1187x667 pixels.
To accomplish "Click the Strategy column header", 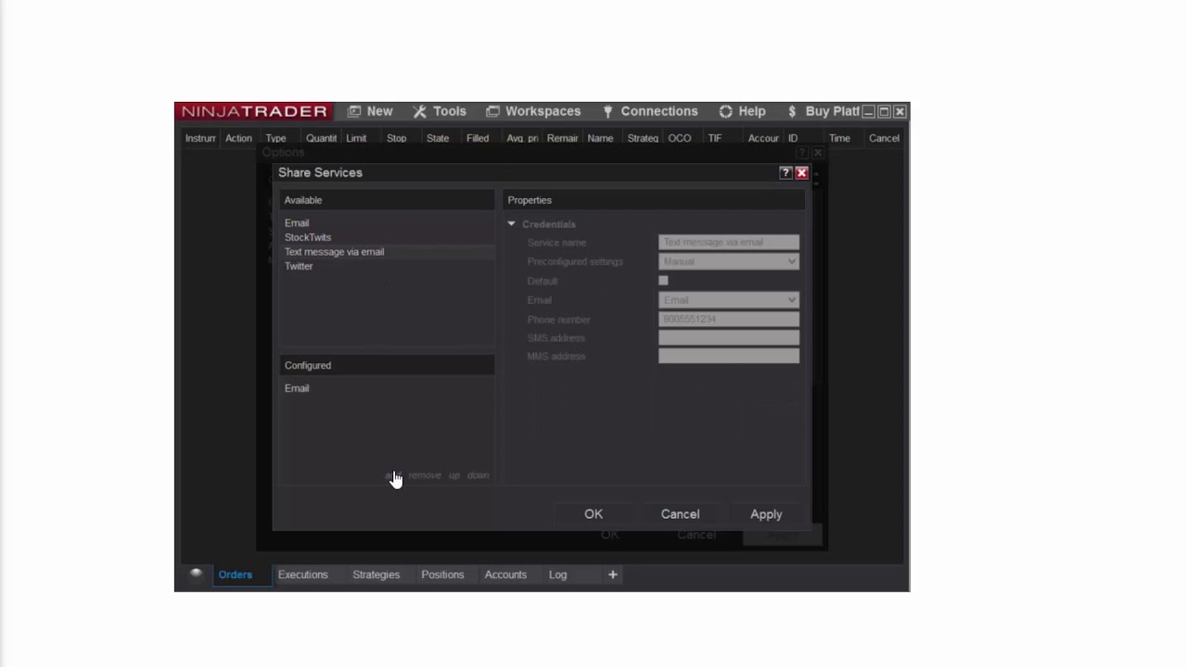I will pyautogui.click(x=643, y=138).
